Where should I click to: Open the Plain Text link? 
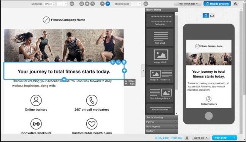click(x=177, y=138)
